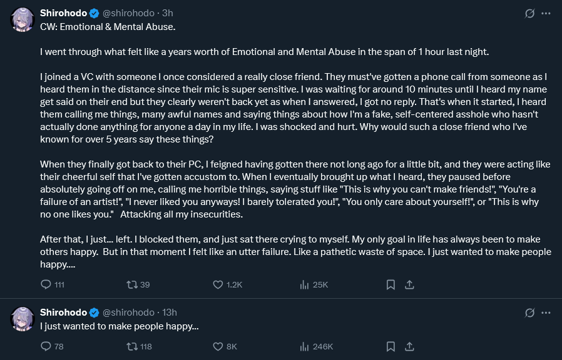Reply to the post with 78 replies
Viewport: 562px width, 360px height.
click(x=46, y=346)
